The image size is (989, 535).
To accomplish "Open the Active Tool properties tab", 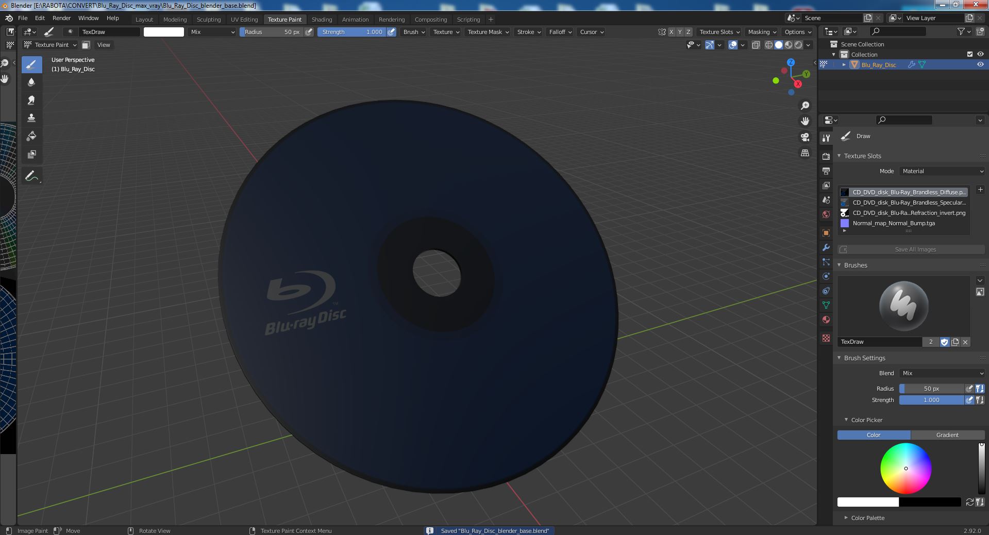I will 826,138.
